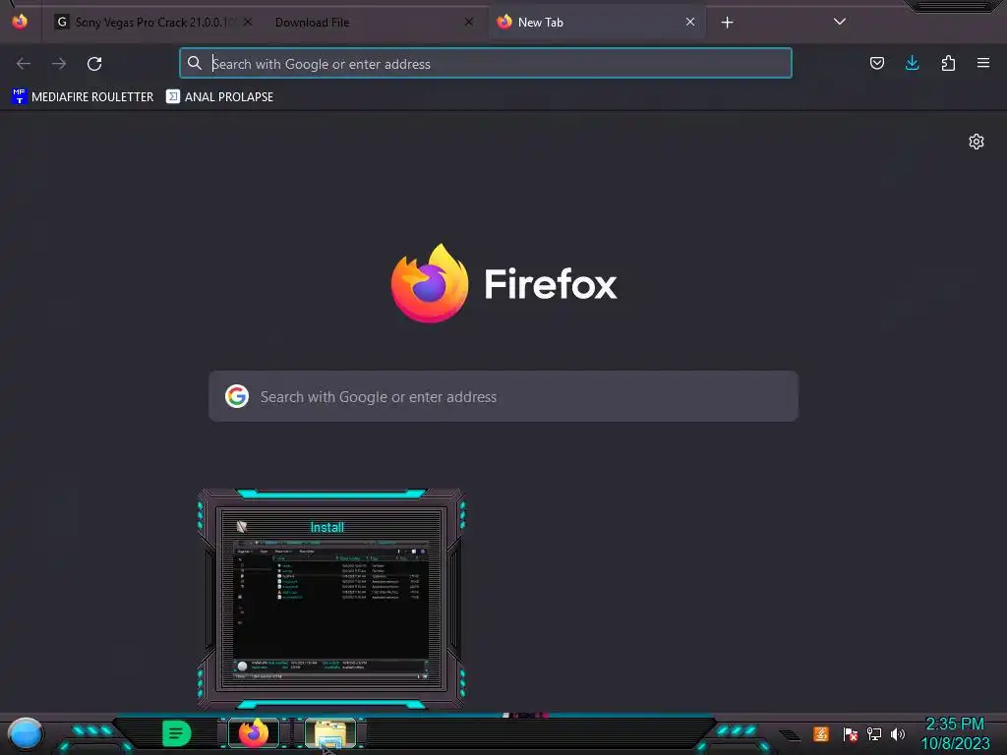The width and height of the screenshot is (1007, 755).
Task: Close the Download File tab
Action: pyautogui.click(x=469, y=22)
